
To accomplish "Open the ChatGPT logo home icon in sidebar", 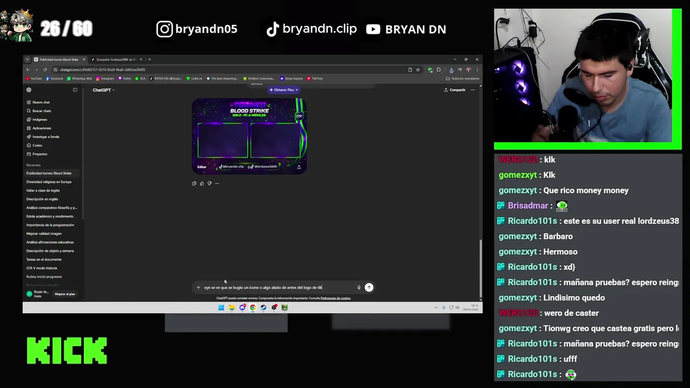I will 29,90.
